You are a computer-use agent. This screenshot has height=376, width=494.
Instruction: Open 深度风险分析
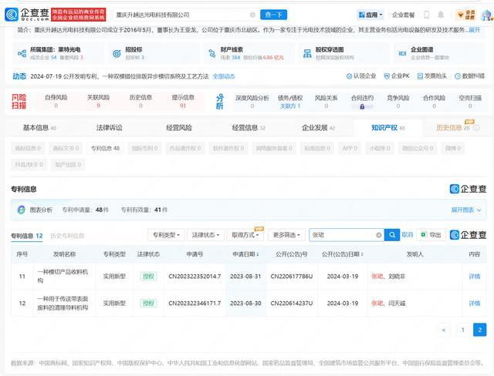tap(252, 102)
